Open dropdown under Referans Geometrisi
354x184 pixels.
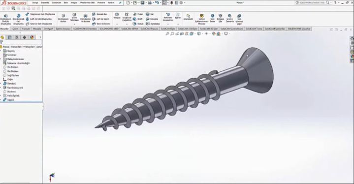[x=168, y=24]
